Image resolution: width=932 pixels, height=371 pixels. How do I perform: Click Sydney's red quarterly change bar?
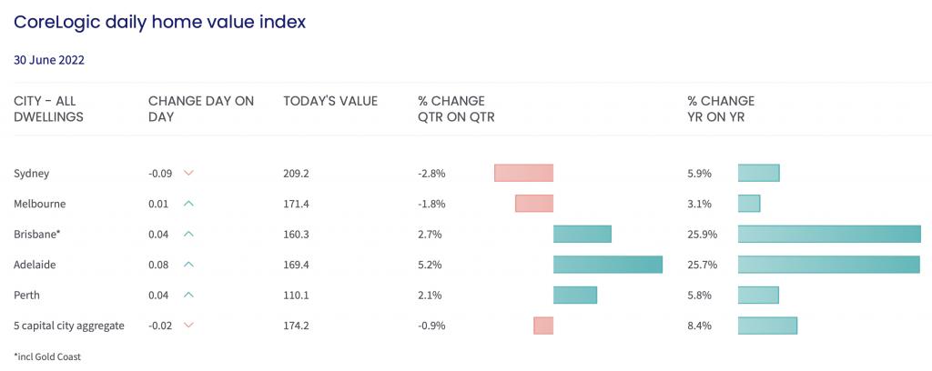coord(523,173)
